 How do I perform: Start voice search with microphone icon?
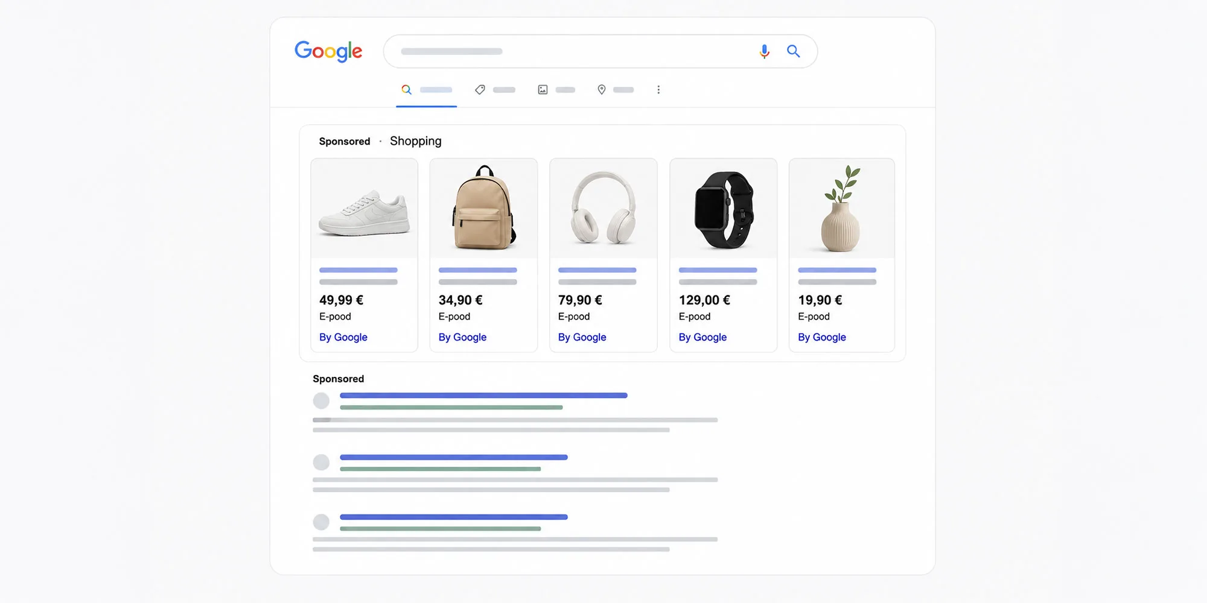click(x=764, y=51)
